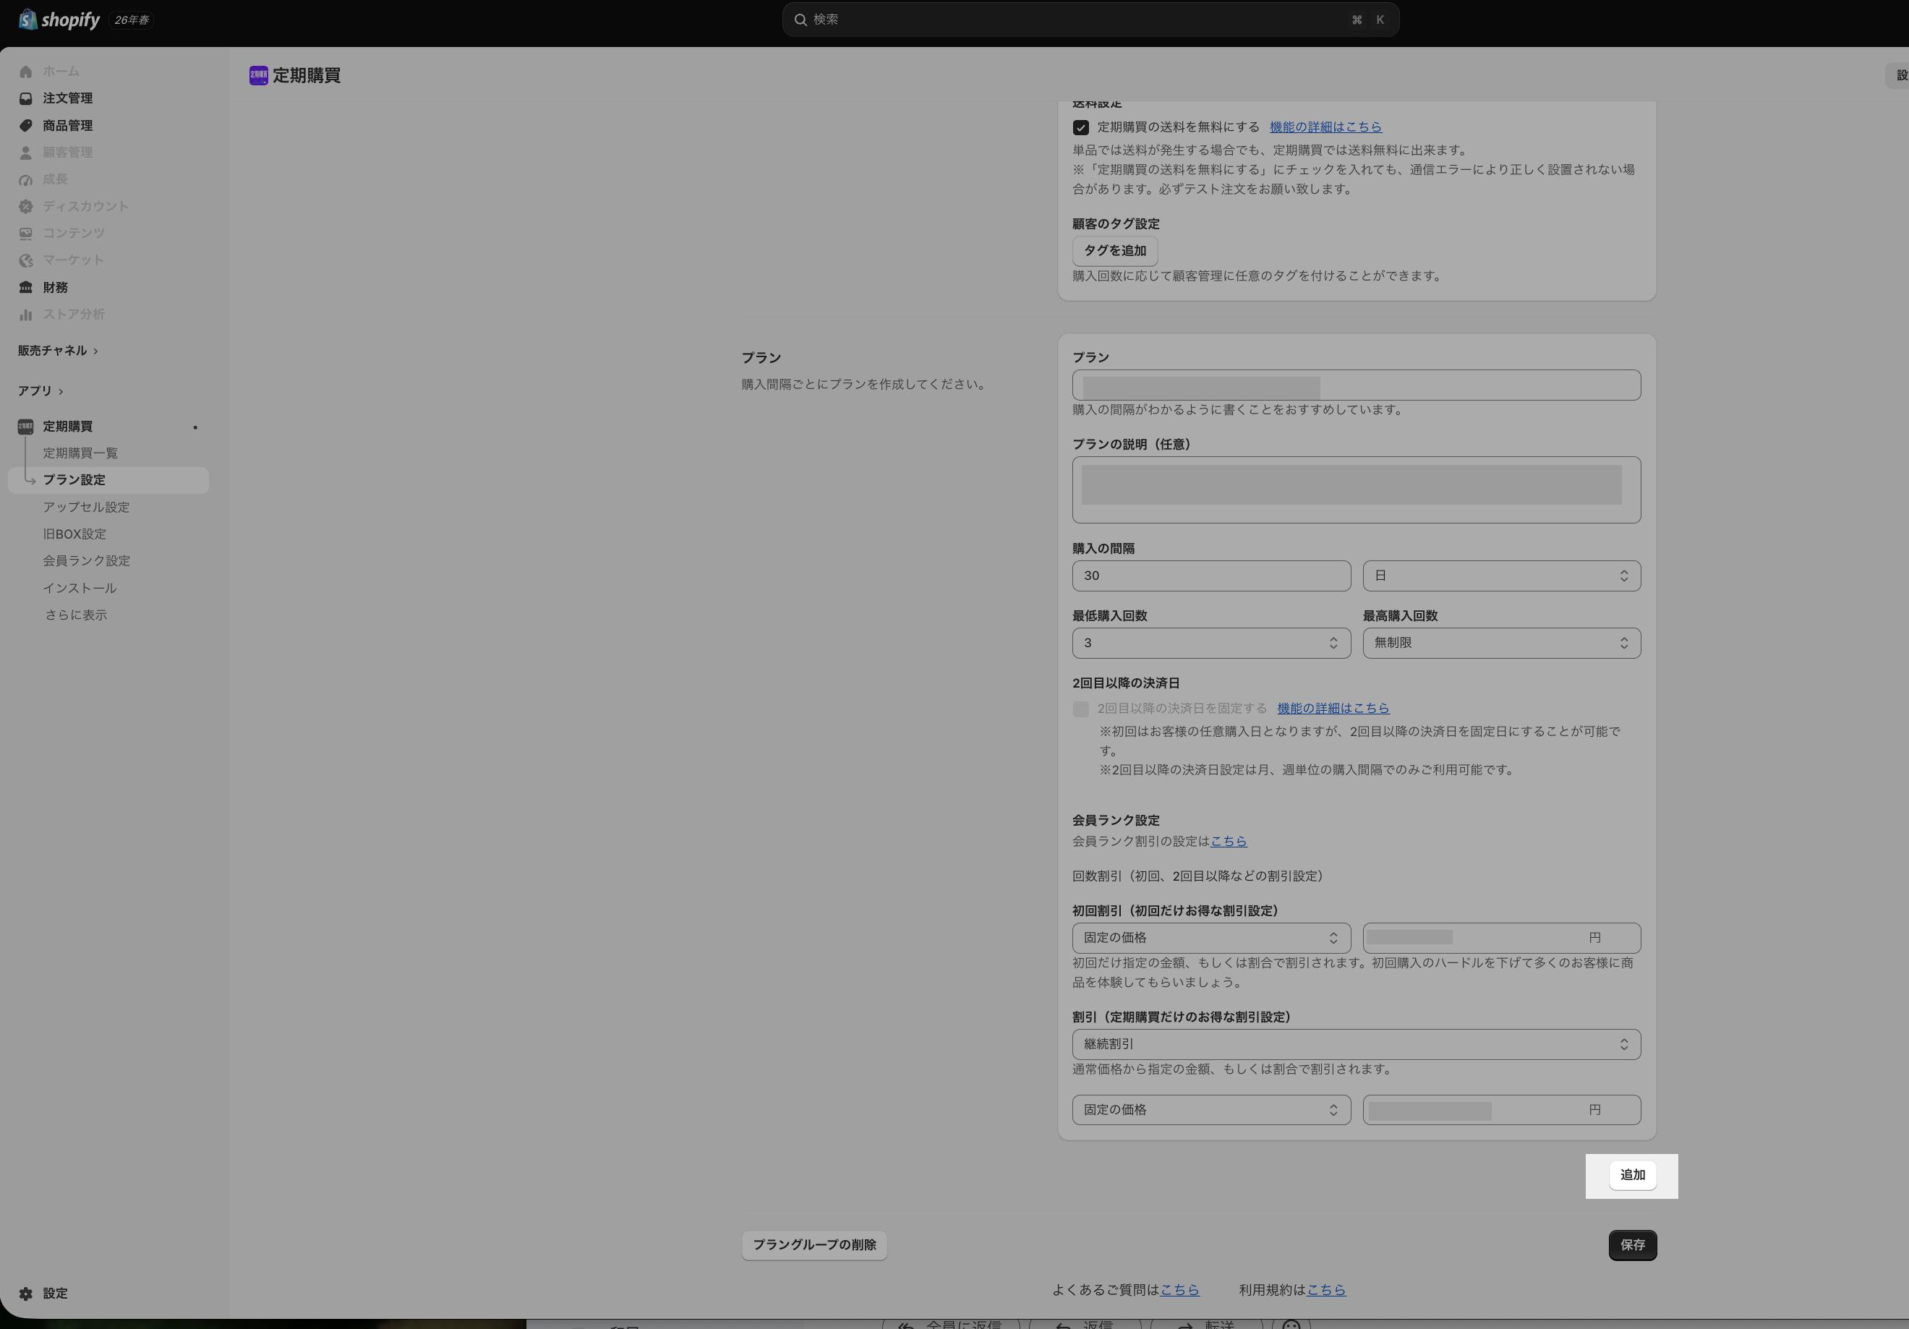Click the 追加 button

(1632, 1175)
